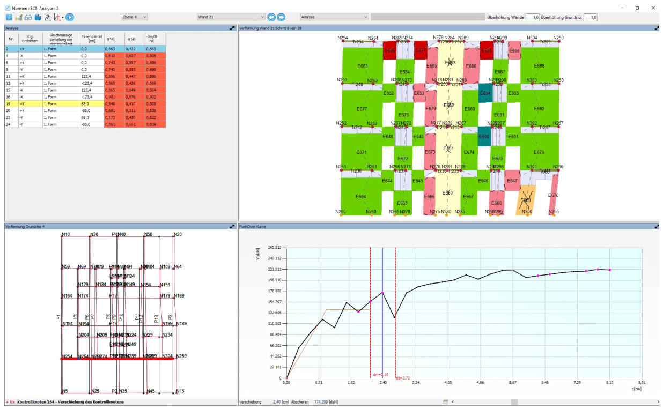The image size is (663, 409).
Task: Maximize the Analyse panel
Action: tap(232, 28)
